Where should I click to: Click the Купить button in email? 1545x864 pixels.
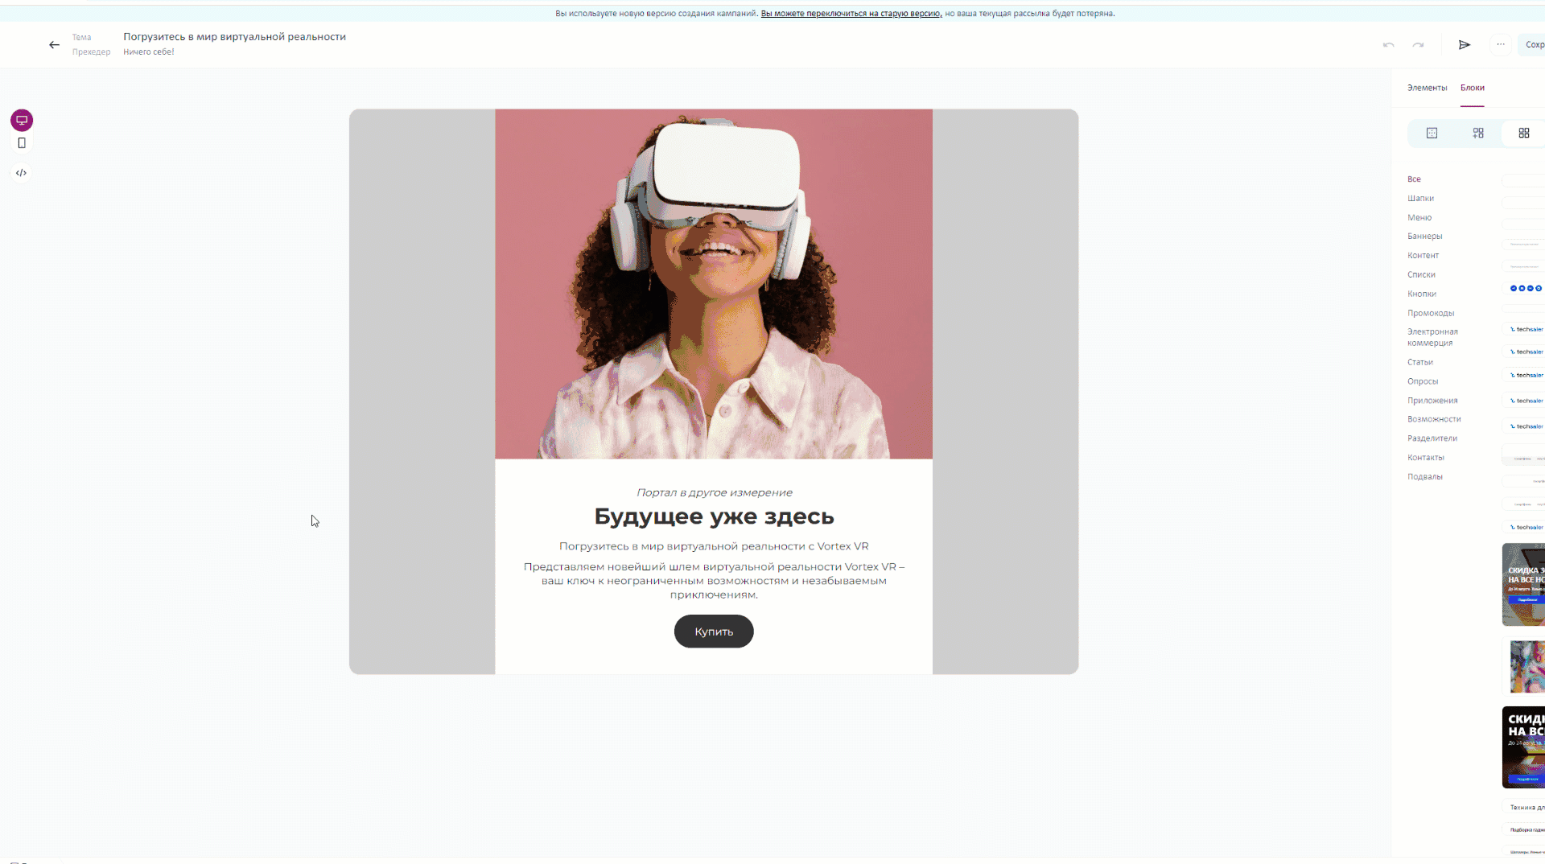click(x=714, y=632)
